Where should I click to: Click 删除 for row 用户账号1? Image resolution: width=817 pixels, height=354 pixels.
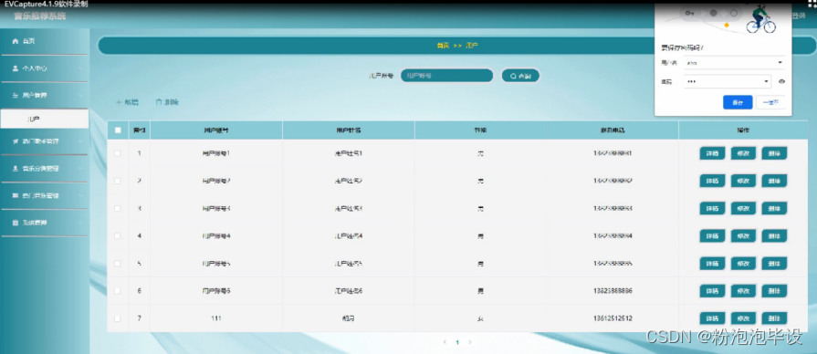[x=774, y=153]
